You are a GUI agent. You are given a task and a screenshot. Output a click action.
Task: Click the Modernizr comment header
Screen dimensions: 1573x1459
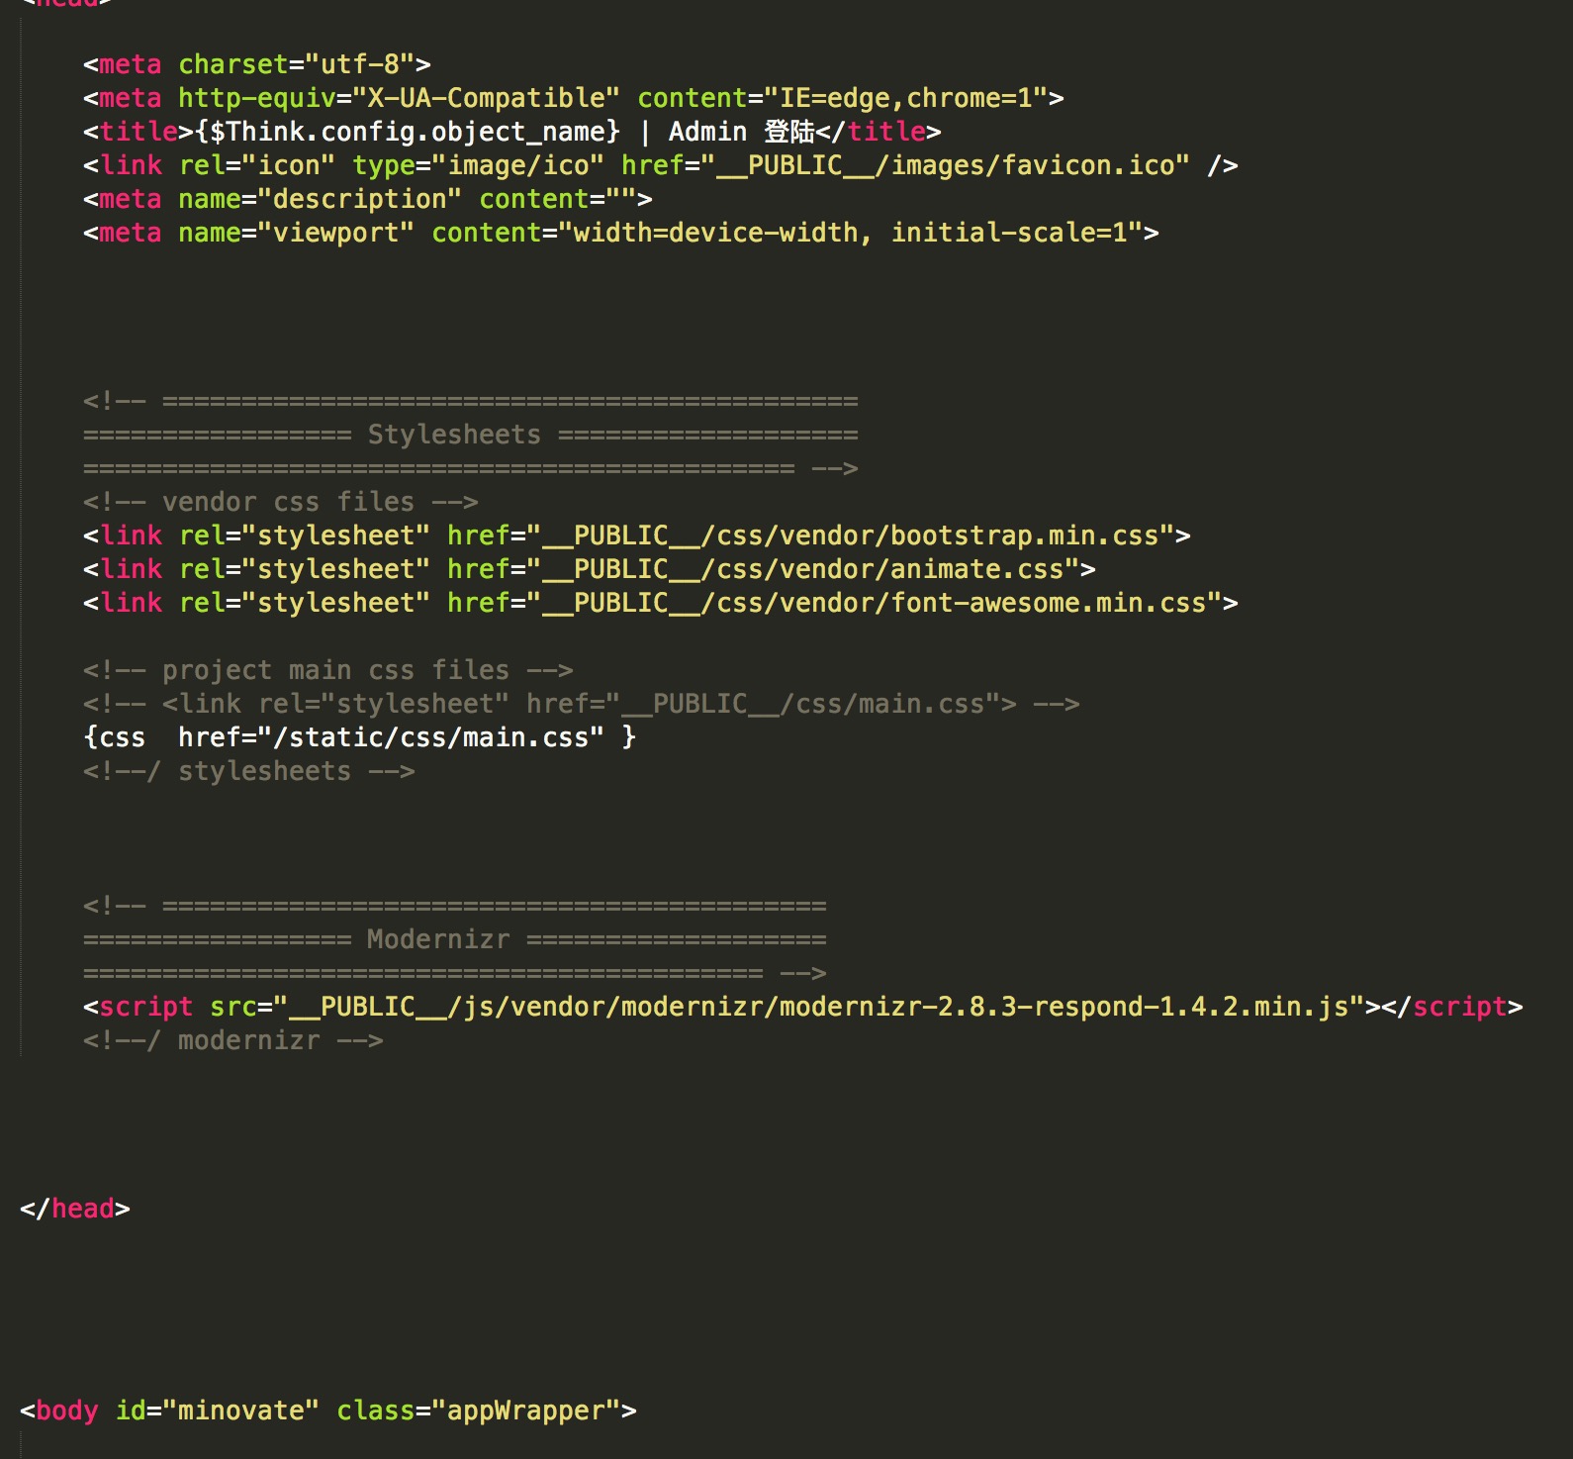438,939
